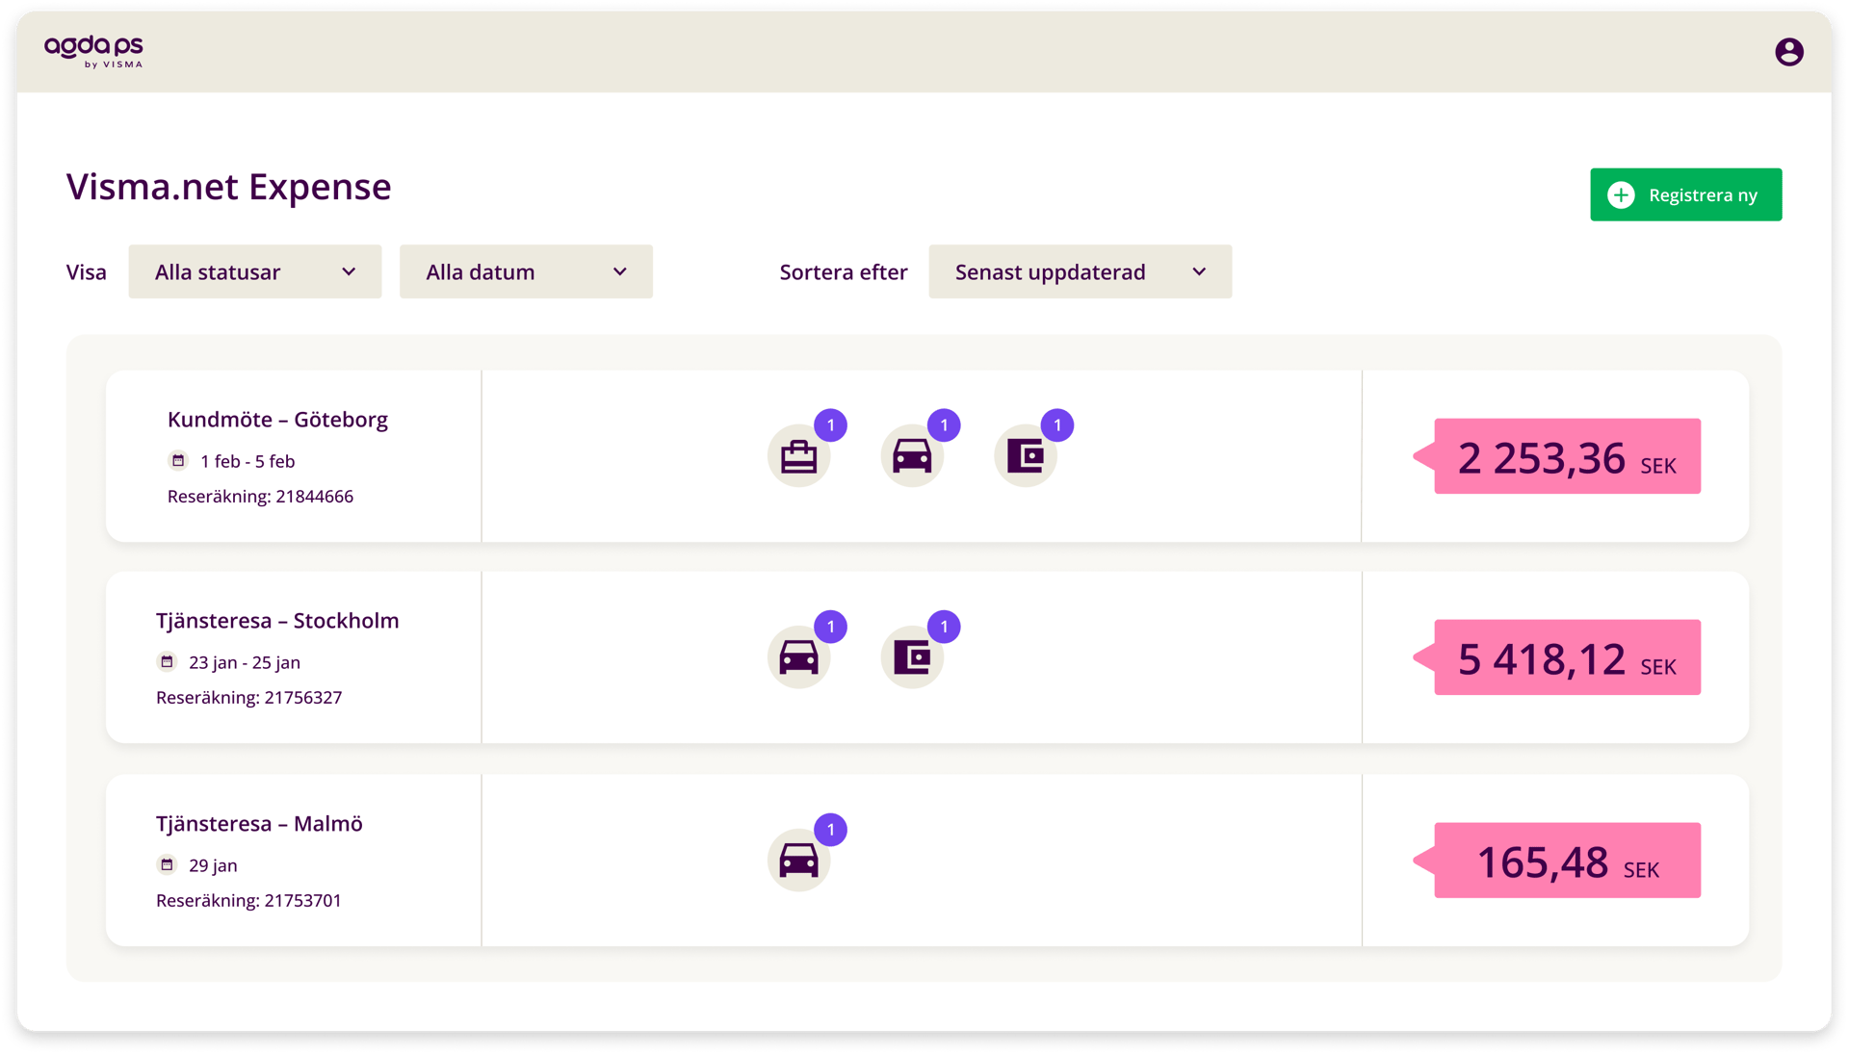This screenshot has height=1054, width=1849.
Task: Click the text Reseräkning: 21844666
Action: point(260,497)
